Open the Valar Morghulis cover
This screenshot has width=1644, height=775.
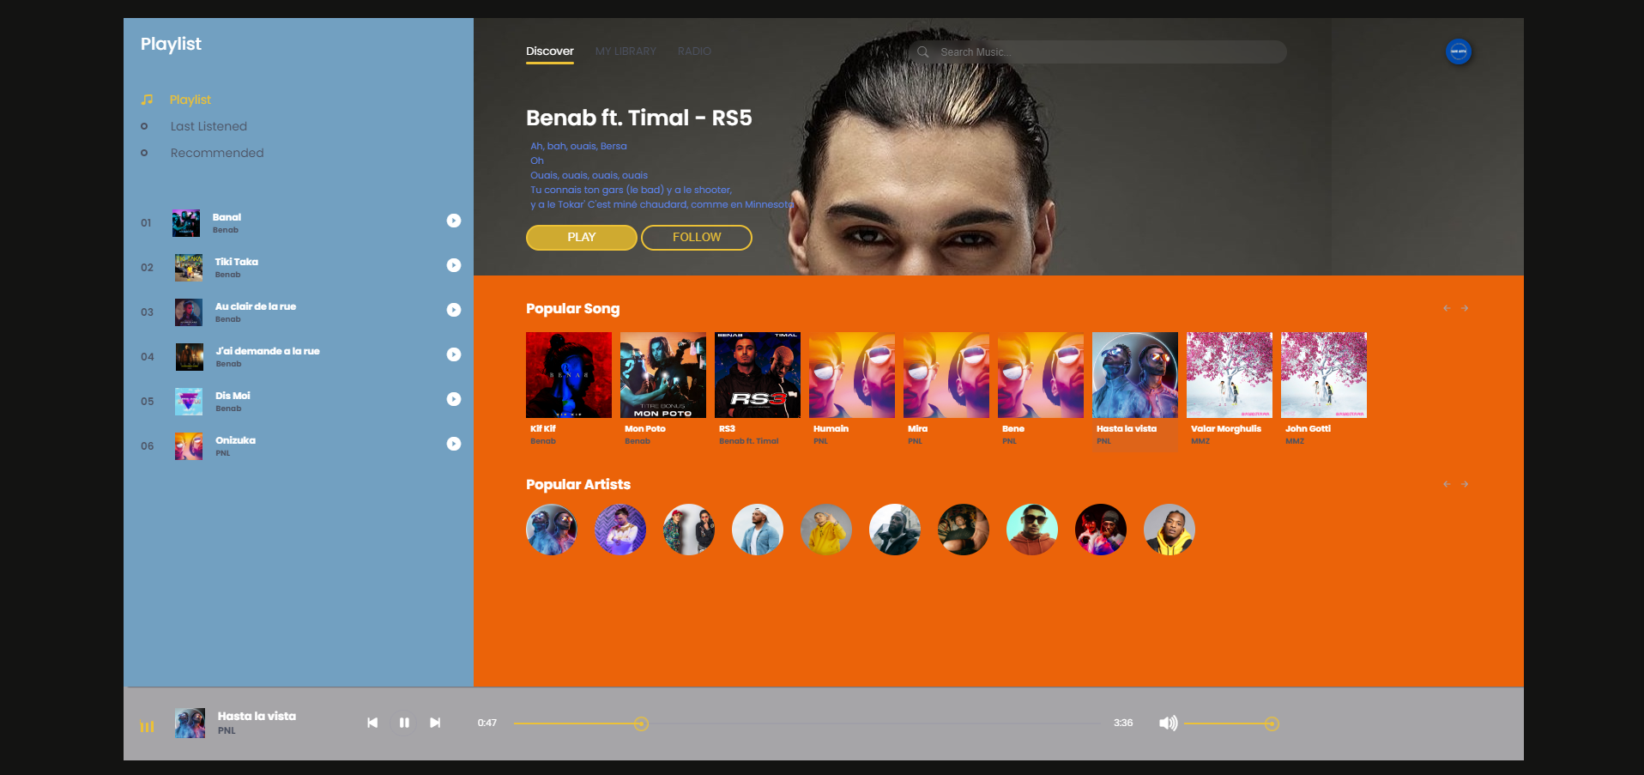pyautogui.click(x=1230, y=375)
